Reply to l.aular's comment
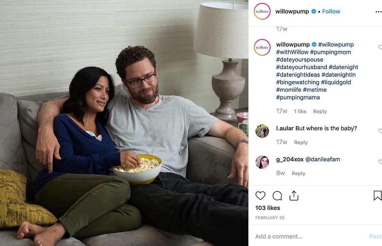 click(301, 142)
